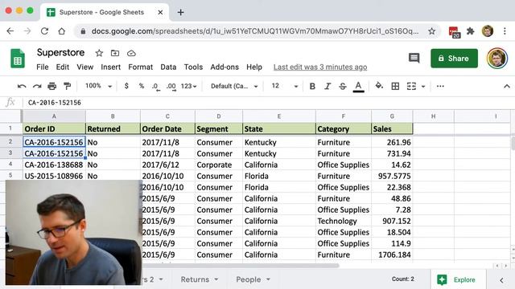Show the side panel with the bottom-right chevron
515x289 pixels.
coord(501,280)
